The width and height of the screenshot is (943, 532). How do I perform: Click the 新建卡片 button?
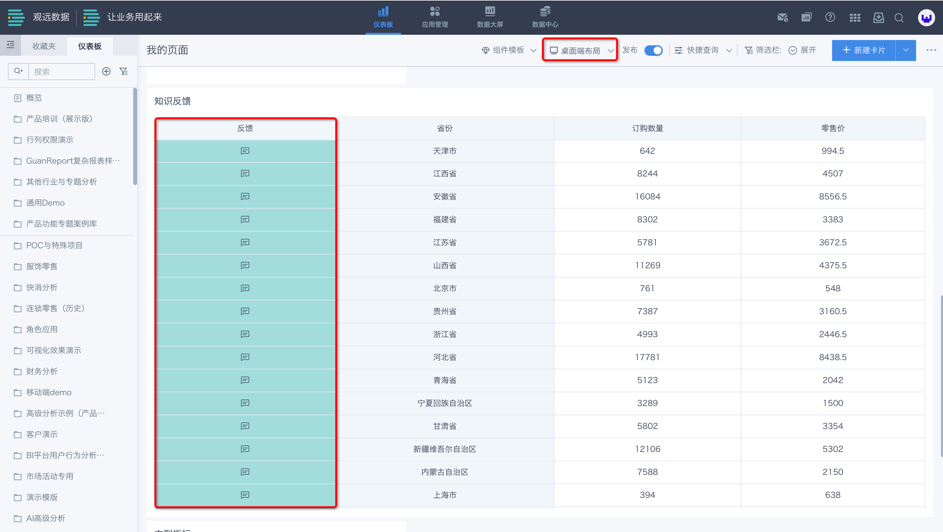pos(863,50)
